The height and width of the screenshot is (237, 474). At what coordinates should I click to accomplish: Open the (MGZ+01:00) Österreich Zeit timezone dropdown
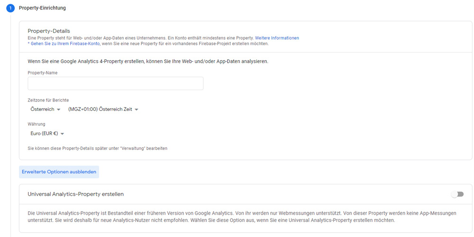[103, 109]
